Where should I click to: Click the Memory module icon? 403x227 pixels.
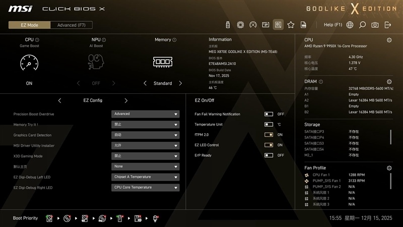[x=163, y=62]
